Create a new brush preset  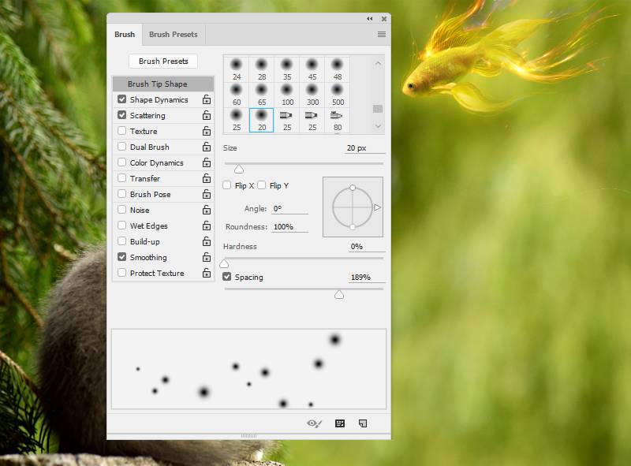tap(363, 423)
